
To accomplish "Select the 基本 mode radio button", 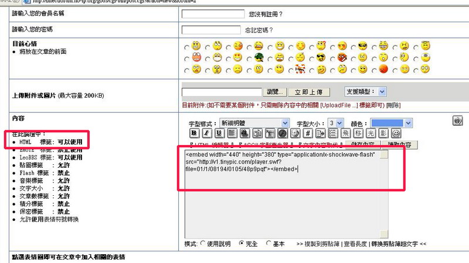I will [x=269, y=243].
